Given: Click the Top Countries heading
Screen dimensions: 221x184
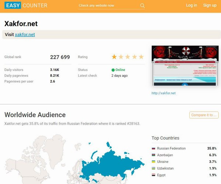Looking at the screenshot, I should click(165, 138).
